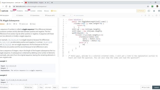The image size is (160, 90).
Task: Close the Wiggle Subsequence tab
Action: pyautogui.click(x=22, y=2)
